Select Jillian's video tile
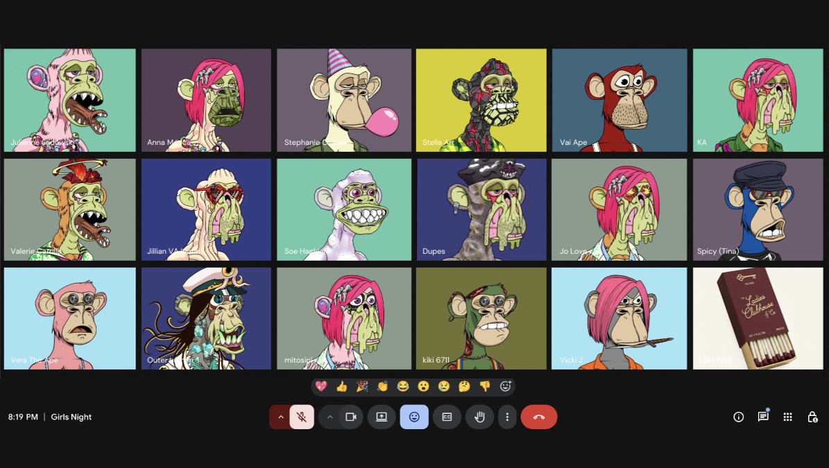The height and width of the screenshot is (468, 829). 206,209
